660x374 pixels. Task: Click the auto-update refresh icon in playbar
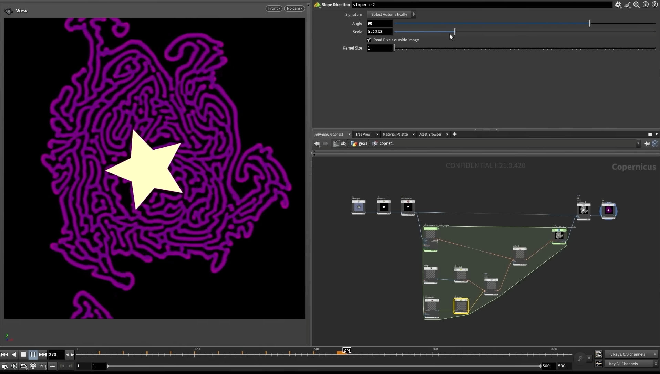coord(599,354)
